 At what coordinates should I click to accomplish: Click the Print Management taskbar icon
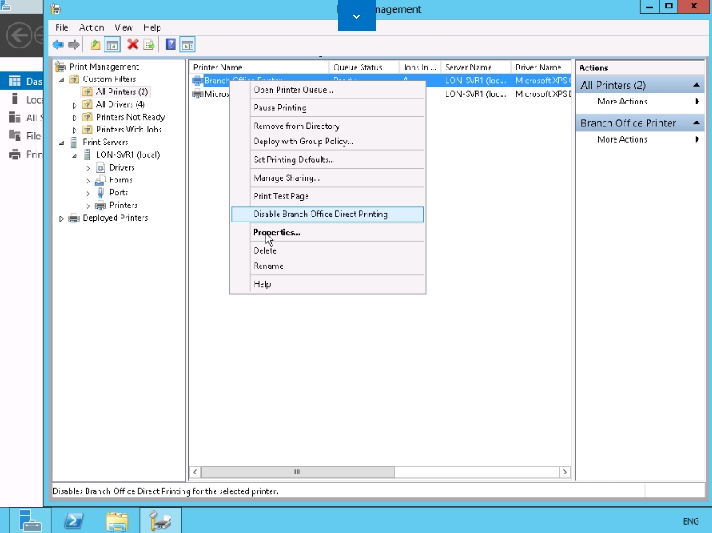(x=160, y=520)
